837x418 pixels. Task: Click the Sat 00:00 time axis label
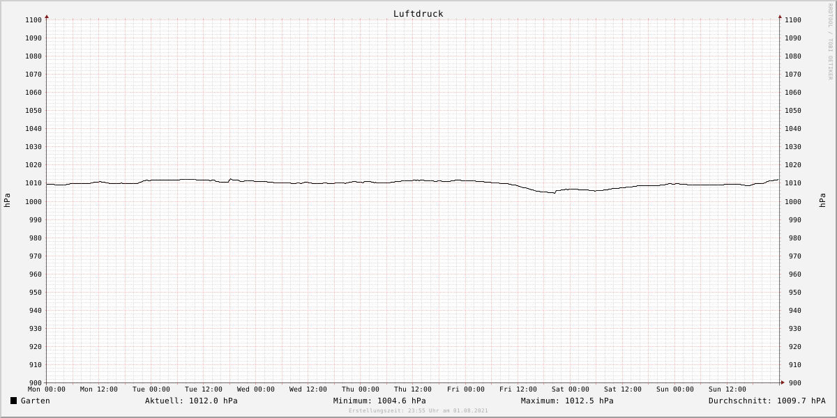point(571,389)
